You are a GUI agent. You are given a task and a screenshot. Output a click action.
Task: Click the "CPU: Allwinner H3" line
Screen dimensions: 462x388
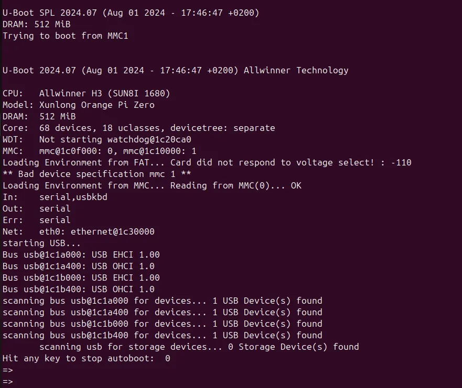86,93
